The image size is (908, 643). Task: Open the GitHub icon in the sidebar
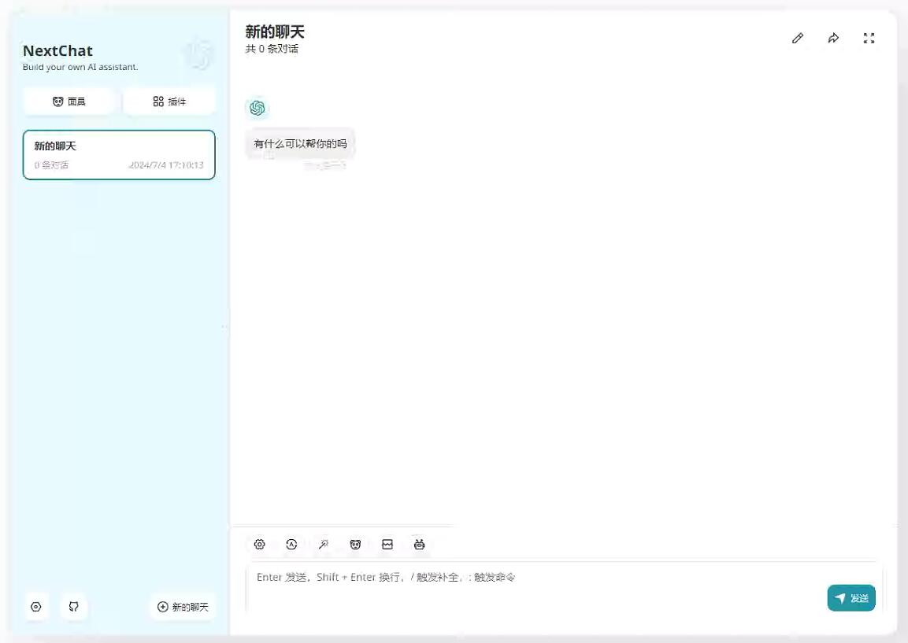pos(74,606)
